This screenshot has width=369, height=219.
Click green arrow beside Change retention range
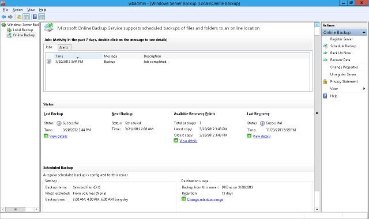click(184, 199)
